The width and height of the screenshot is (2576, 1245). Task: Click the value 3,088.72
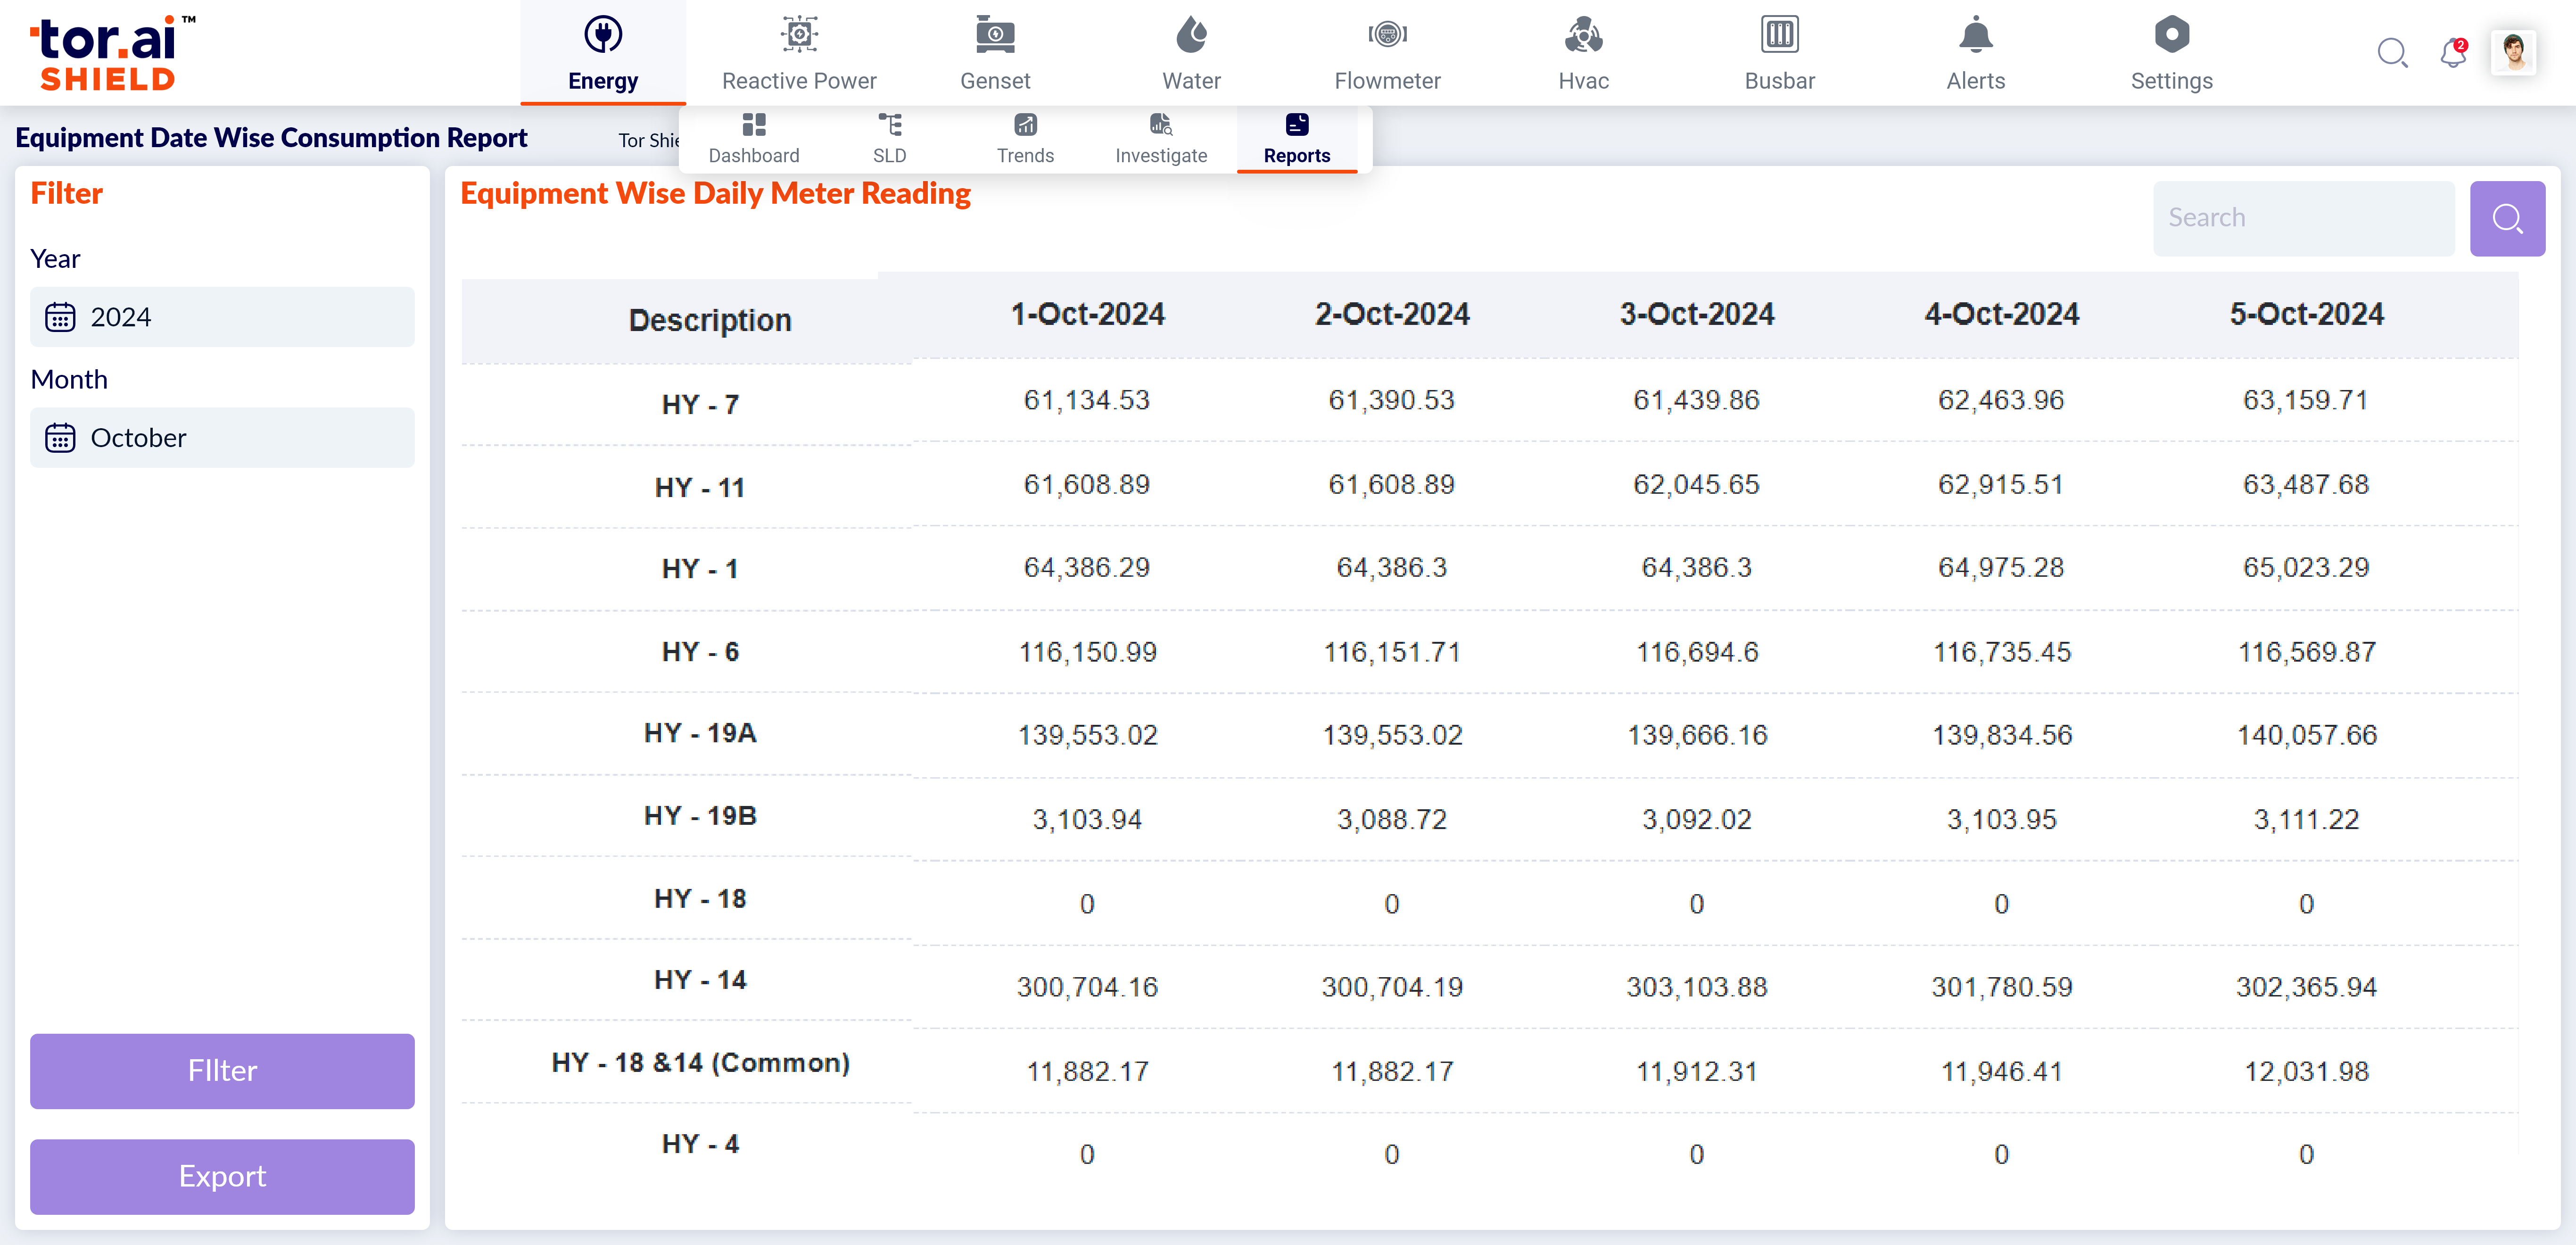pyautogui.click(x=1392, y=819)
